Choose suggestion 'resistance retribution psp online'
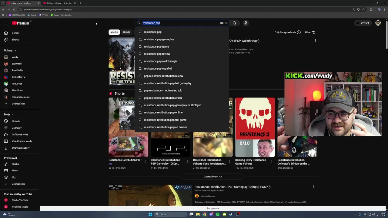388x218 pixels. point(182,112)
